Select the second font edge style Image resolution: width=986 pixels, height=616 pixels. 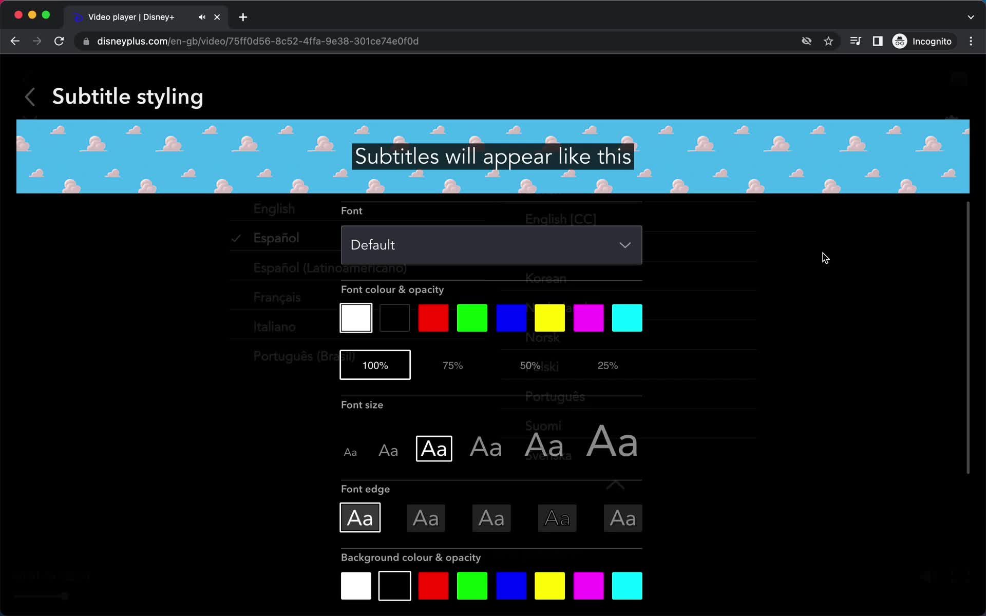click(x=426, y=518)
